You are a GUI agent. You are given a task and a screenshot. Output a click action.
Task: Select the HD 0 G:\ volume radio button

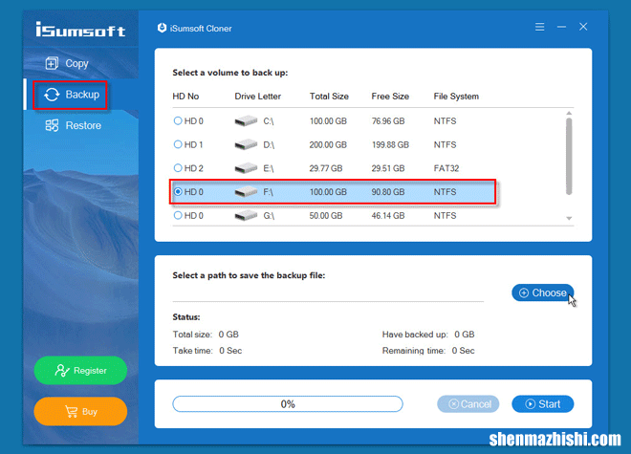(x=178, y=215)
